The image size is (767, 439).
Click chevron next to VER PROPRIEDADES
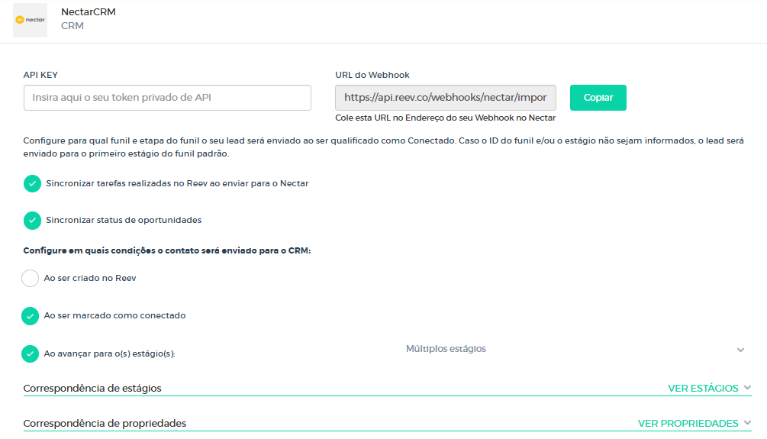click(747, 423)
